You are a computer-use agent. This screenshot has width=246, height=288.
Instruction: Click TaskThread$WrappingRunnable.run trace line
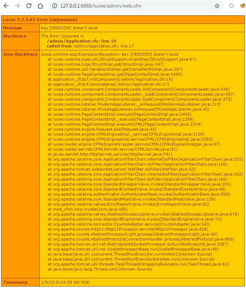pyautogui.click(x=139, y=264)
